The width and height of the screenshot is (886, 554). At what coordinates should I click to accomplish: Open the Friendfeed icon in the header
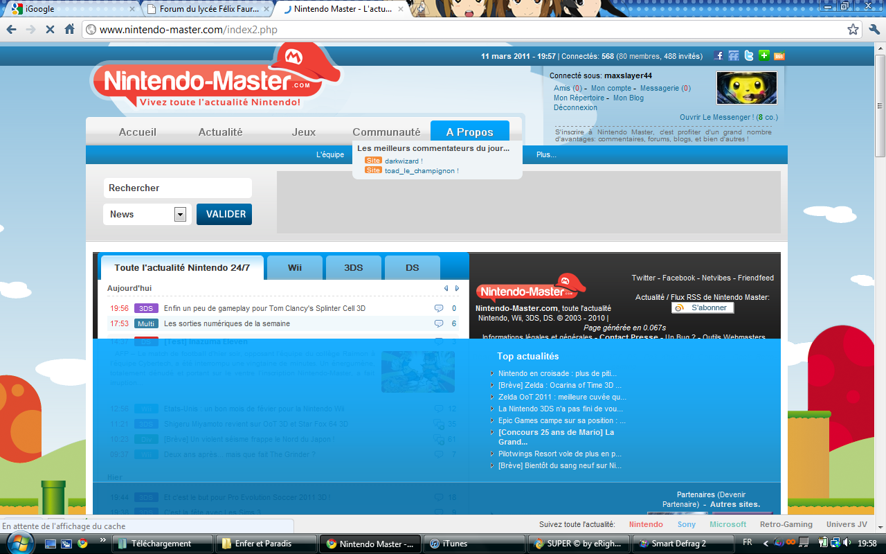[x=734, y=56]
